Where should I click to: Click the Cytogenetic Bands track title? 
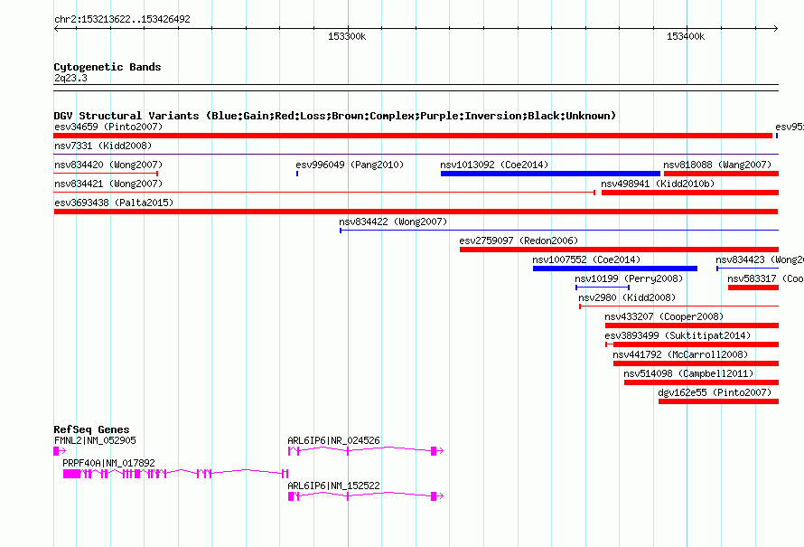(x=108, y=67)
